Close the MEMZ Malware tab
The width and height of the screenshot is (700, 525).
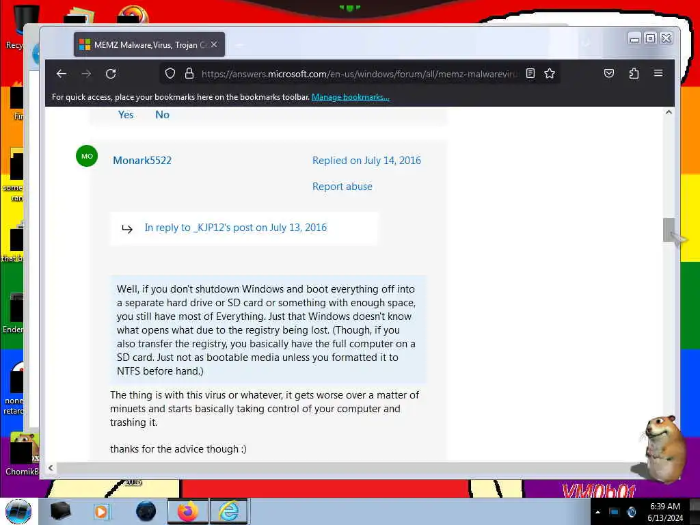click(x=214, y=44)
